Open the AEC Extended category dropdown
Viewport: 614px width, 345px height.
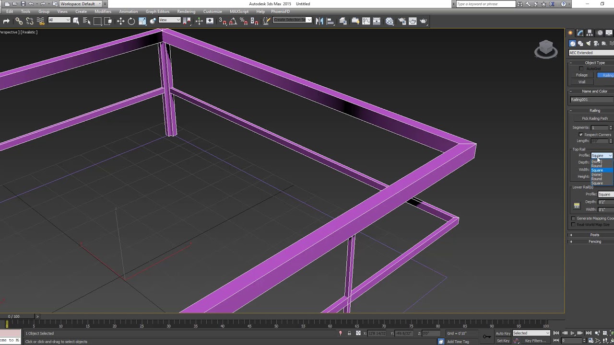click(x=591, y=53)
